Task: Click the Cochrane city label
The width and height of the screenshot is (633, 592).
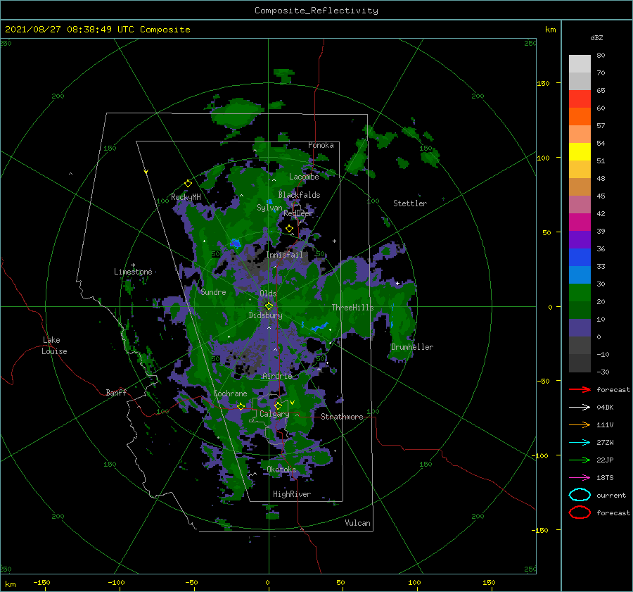Action: pos(230,393)
